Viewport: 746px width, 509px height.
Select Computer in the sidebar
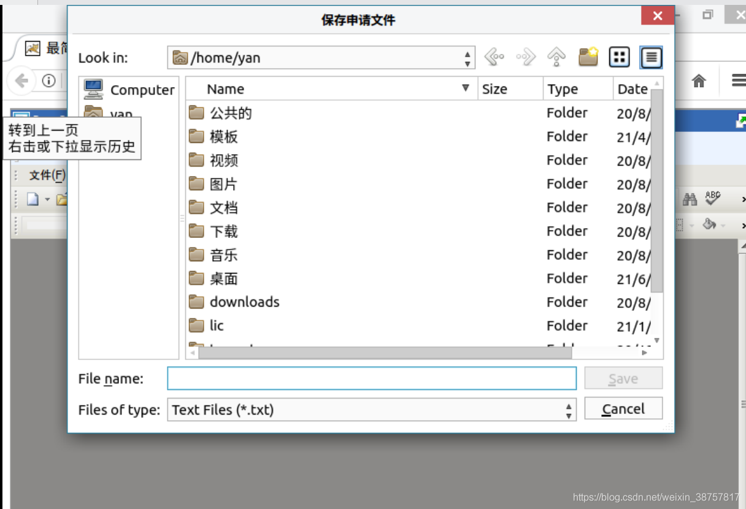(x=129, y=90)
